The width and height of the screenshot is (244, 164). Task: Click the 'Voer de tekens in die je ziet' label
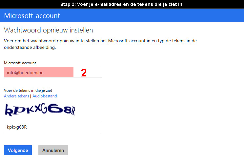pos(28,91)
